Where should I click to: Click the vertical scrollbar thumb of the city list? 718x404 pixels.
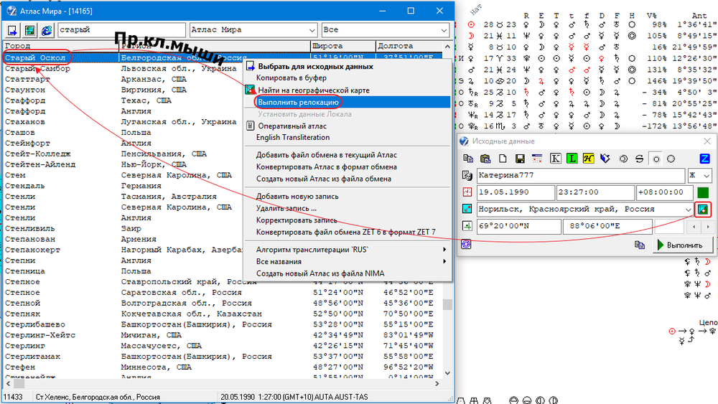tap(447, 304)
